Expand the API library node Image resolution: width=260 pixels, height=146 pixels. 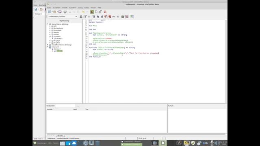(x=50, y=26)
